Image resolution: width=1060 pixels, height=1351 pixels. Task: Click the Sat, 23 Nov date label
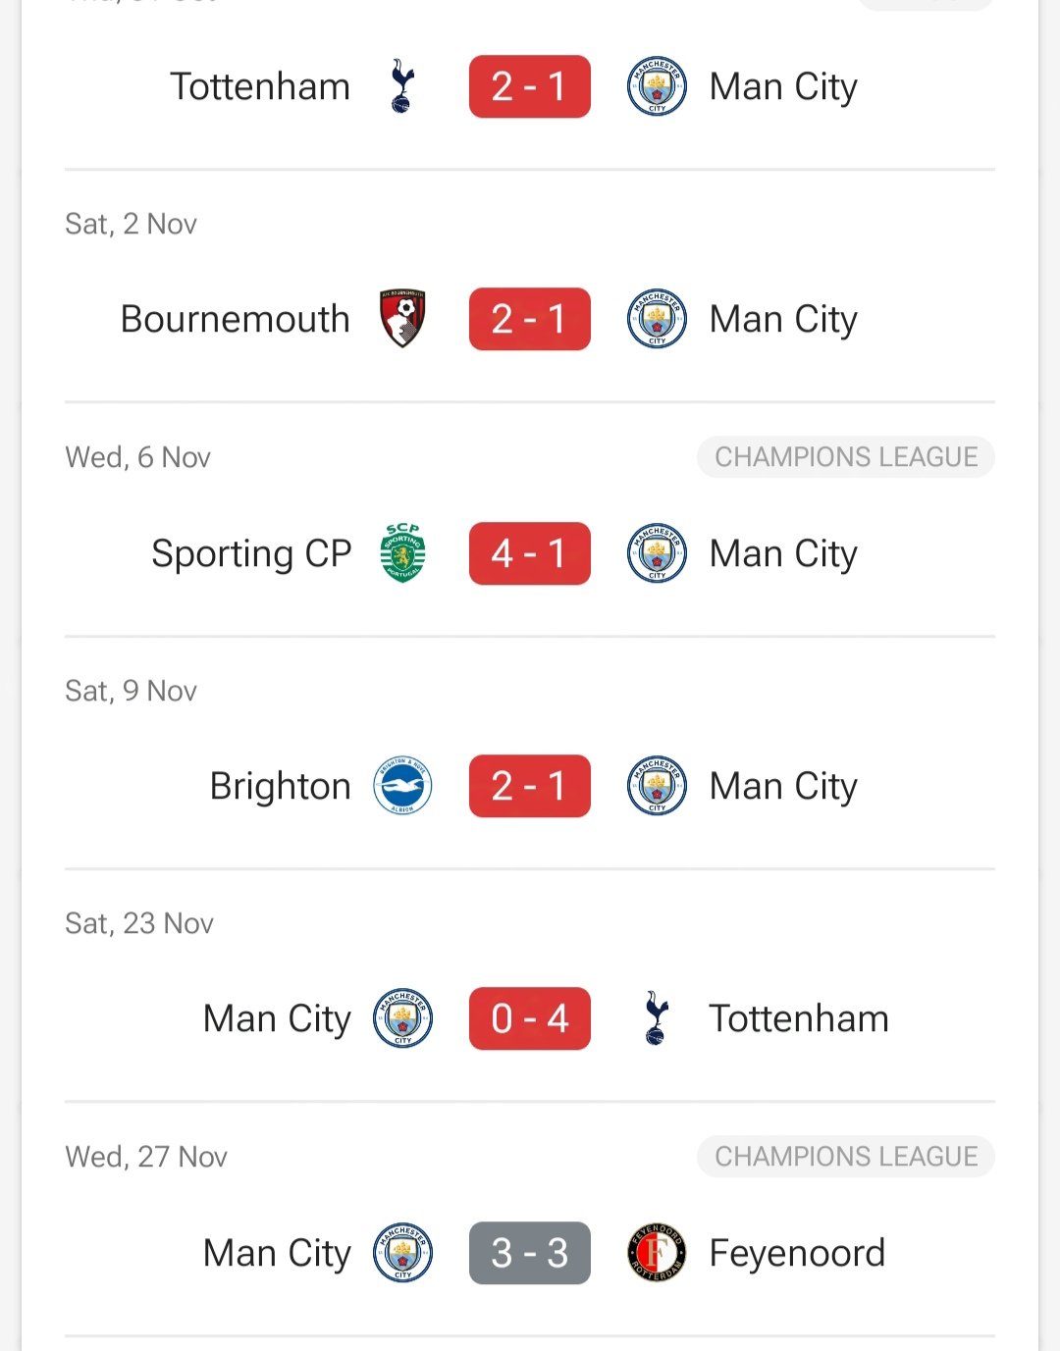139,923
